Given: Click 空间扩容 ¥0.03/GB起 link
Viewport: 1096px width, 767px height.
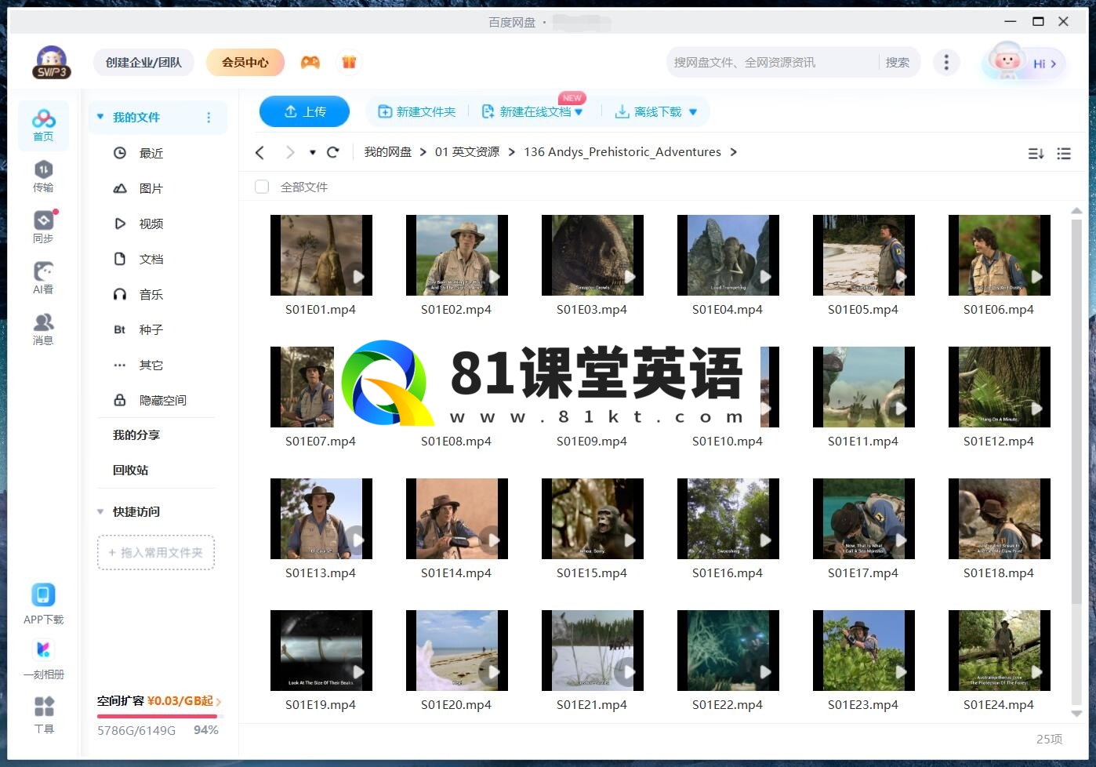Looking at the screenshot, I should coord(159,701).
